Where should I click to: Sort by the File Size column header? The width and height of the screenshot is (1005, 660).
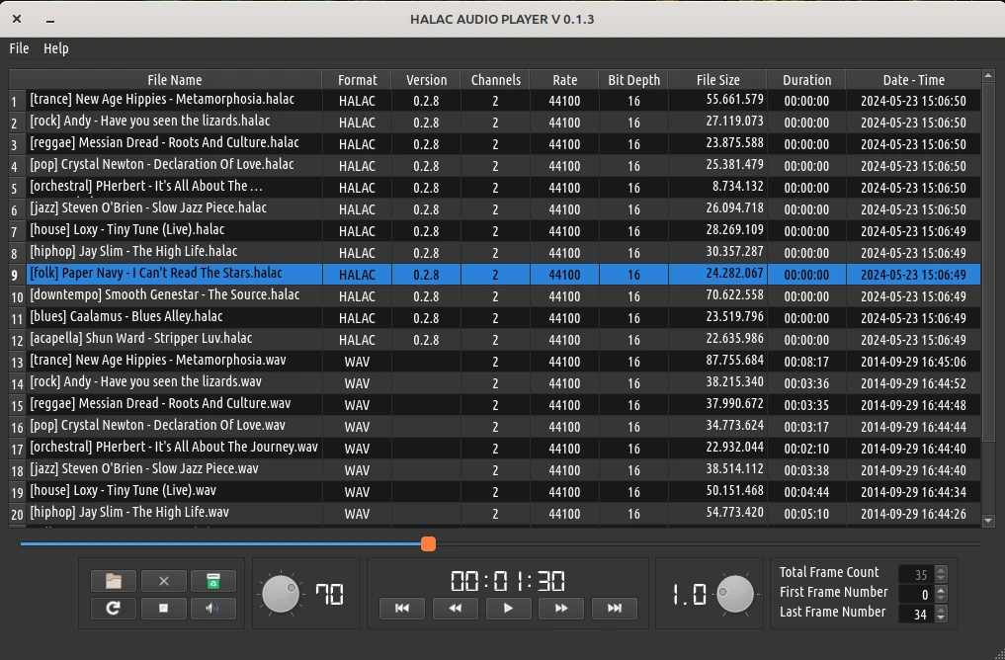(717, 80)
